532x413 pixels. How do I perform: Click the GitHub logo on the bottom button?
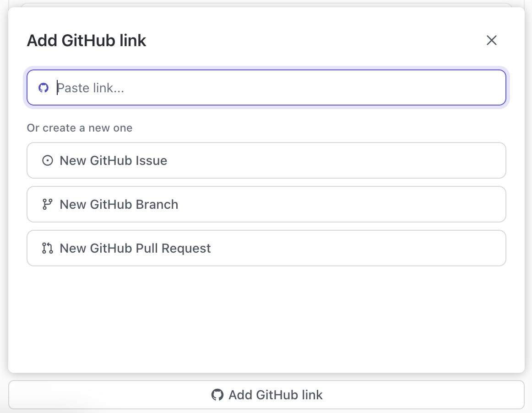tap(217, 395)
